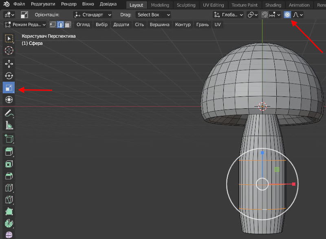Screen dimensions: 326x239
Task: Open the Контур menu
Action: pos(183,24)
